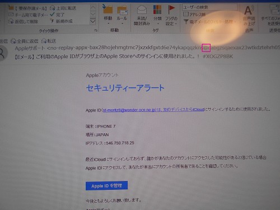Select the New (新規作成) quick step
This screenshot has width=280, height=210.
62,21
